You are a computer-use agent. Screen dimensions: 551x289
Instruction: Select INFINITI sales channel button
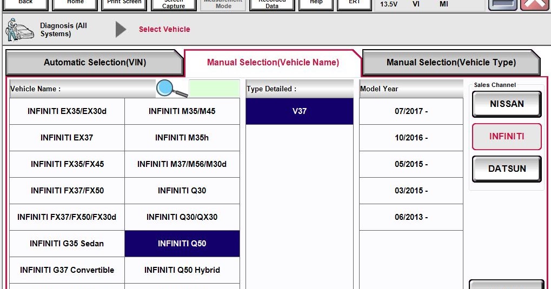(507, 137)
